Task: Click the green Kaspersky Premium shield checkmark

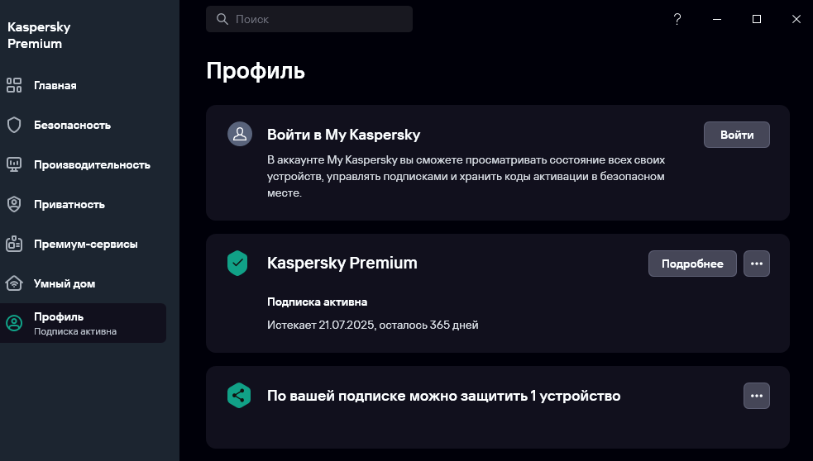Action: pos(237,263)
